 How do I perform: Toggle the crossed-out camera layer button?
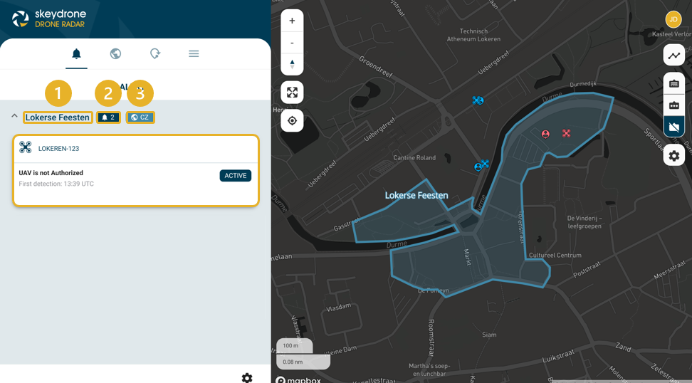point(674,127)
